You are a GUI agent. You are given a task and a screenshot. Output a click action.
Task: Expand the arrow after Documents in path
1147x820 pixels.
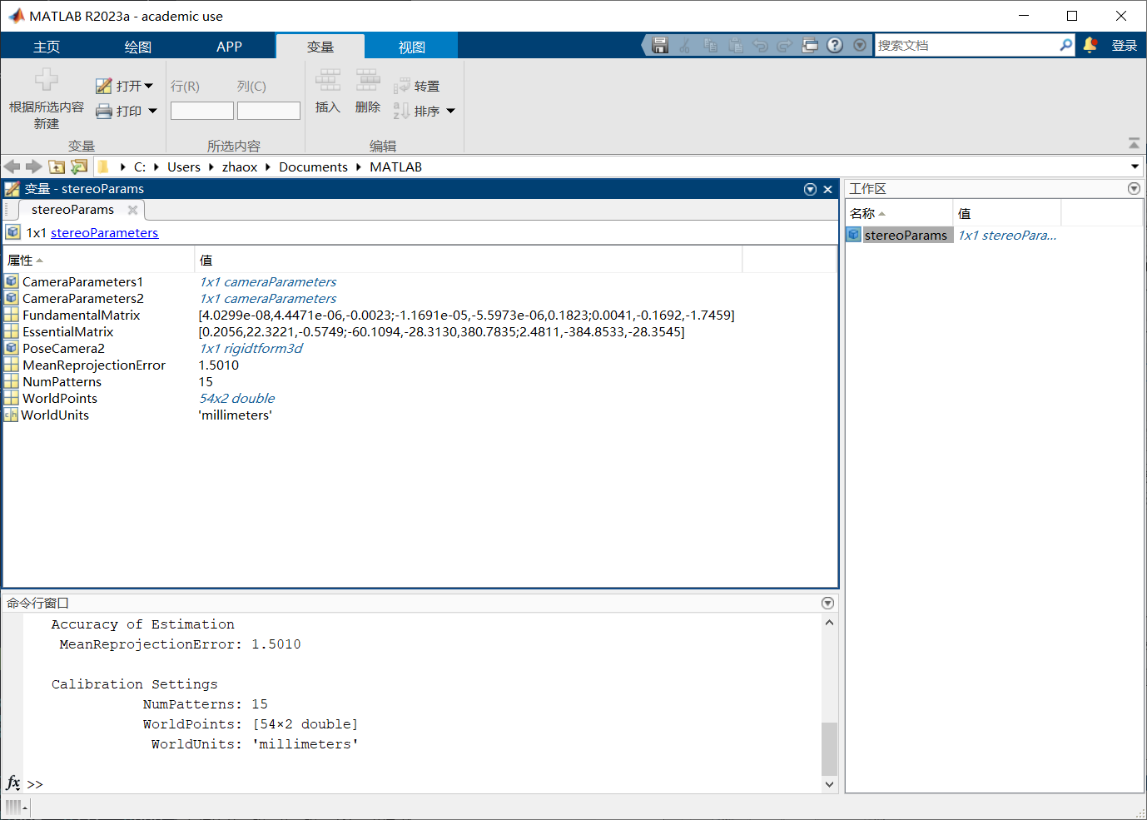359,166
